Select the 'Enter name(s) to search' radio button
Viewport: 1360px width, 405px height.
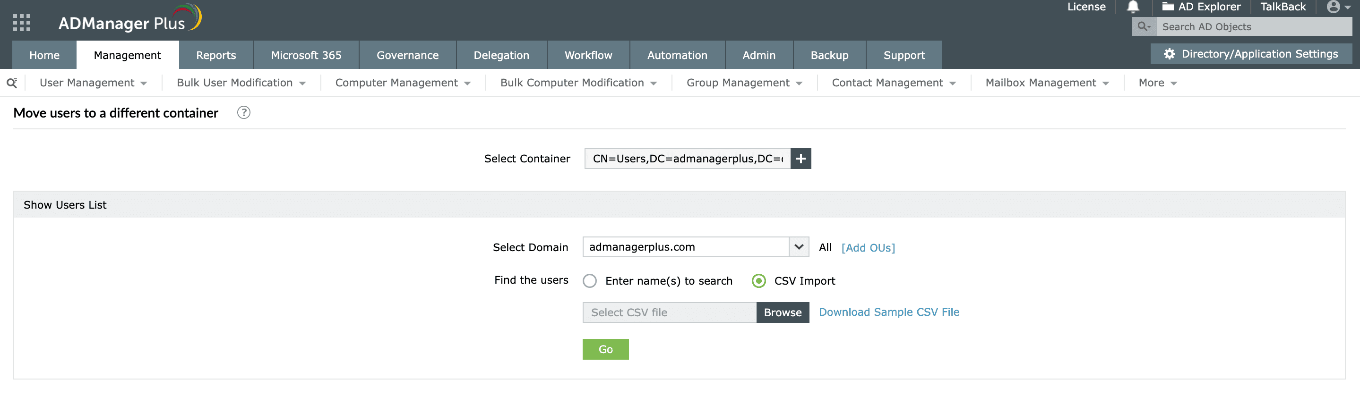590,281
